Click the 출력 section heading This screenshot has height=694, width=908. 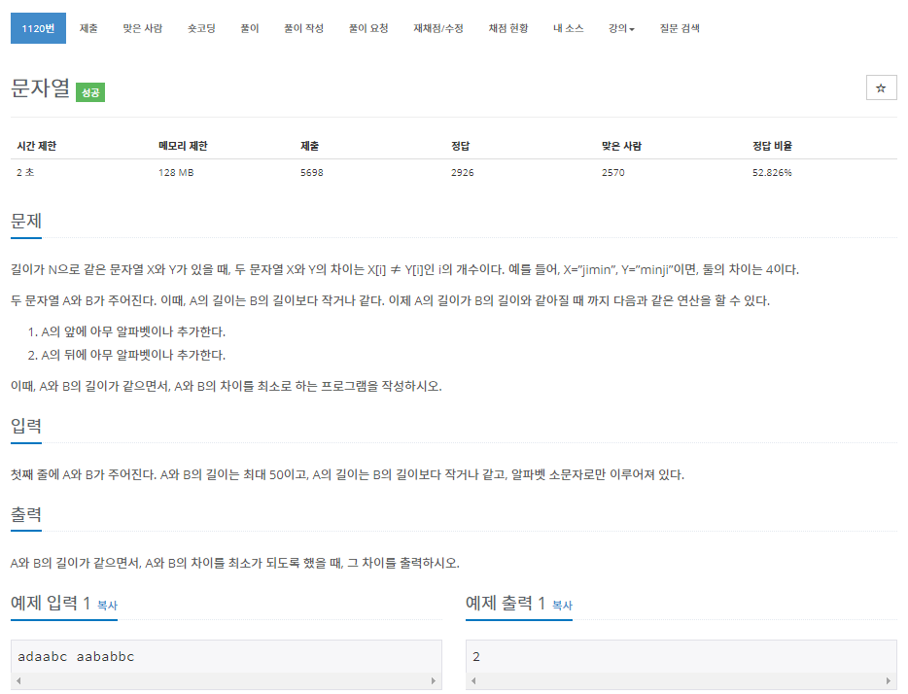(x=26, y=514)
